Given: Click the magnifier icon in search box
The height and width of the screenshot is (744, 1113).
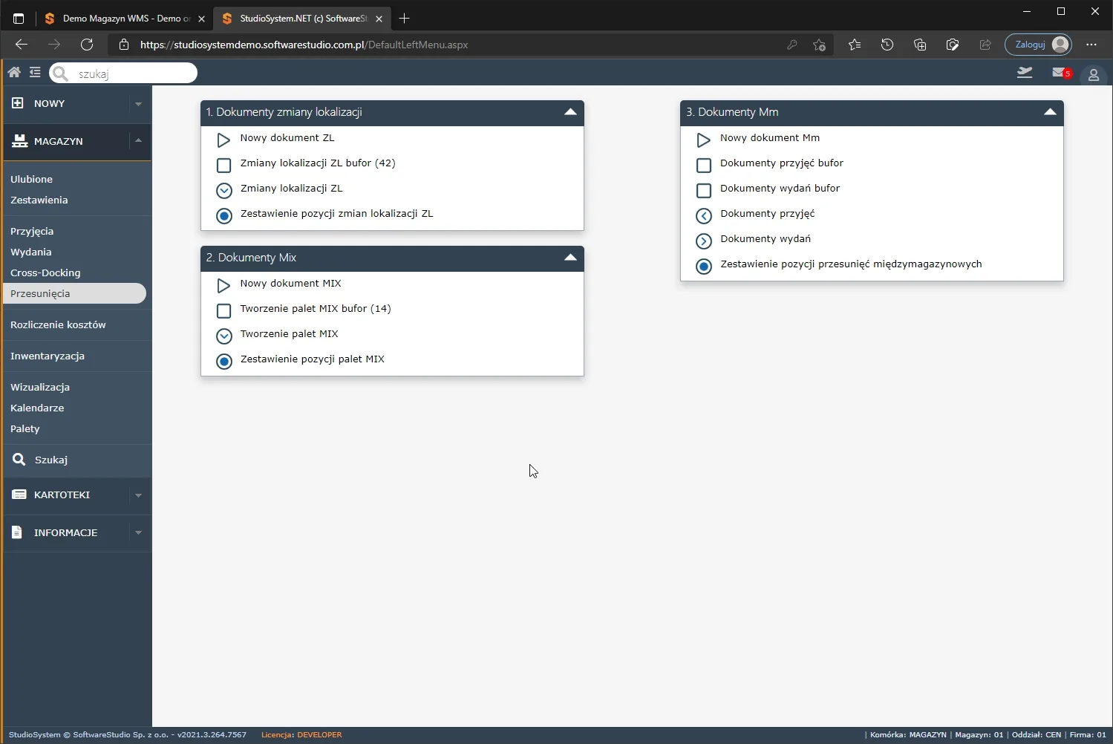Looking at the screenshot, I should pyautogui.click(x=61, y=74).
